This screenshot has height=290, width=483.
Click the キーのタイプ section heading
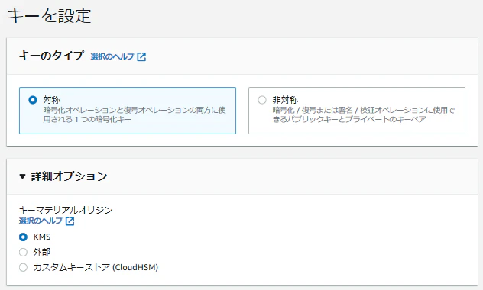click(51, 56)
